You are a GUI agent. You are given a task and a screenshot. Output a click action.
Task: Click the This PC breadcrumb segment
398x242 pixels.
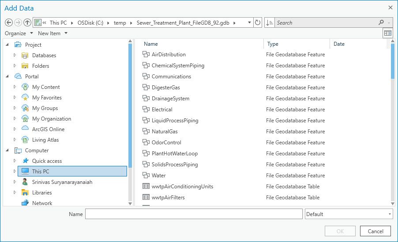click(x=58, y=23)
